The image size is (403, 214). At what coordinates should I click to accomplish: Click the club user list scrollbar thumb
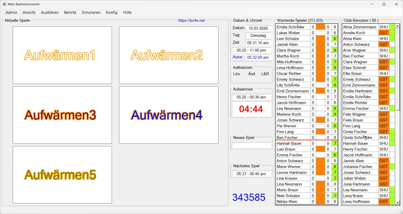pos(397,69)
